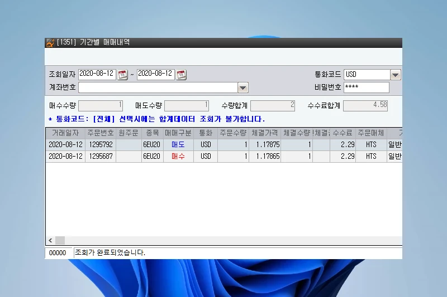Image resolution: width=447 pixels, height=297 pixels.
Task: Click the 통화 column header
Action: click(x=206, y=133)
